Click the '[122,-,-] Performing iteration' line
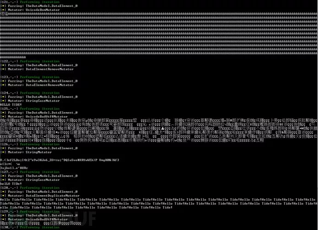Image resolution: width=318 pixels, height=230 pixels. tap(30, 61)
